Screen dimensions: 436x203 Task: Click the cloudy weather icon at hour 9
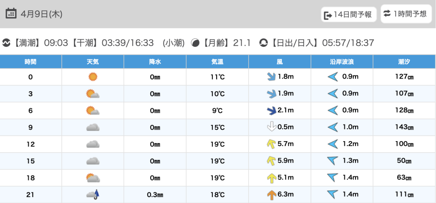point(92,127)
